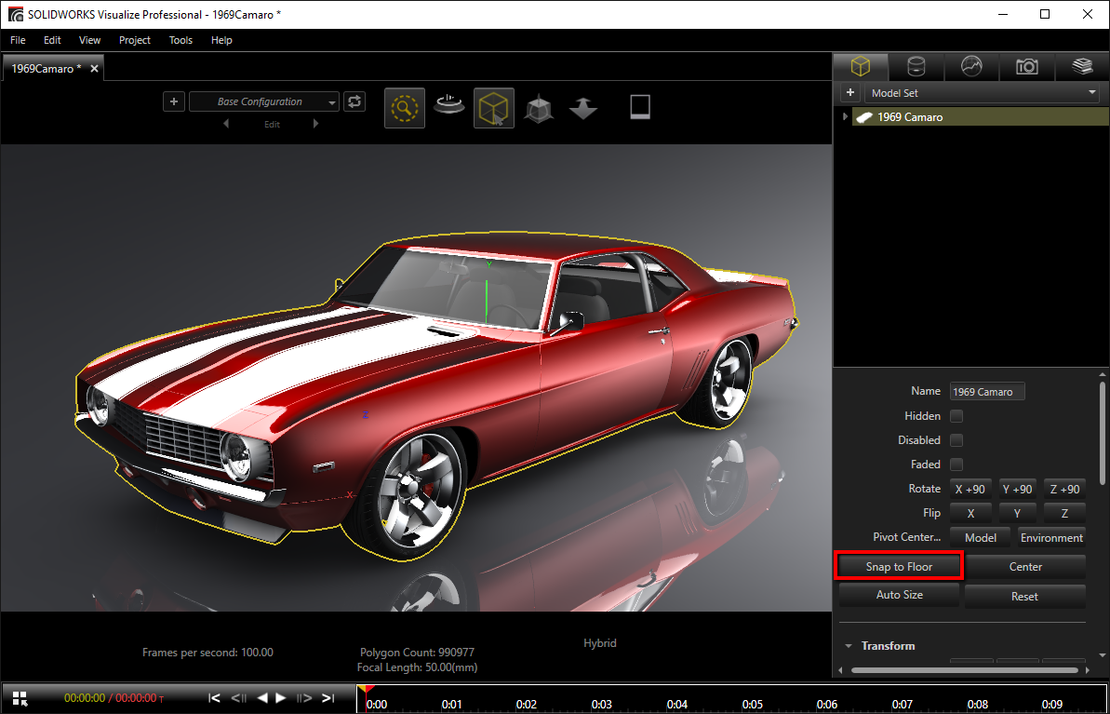Jump to start of animation
1110x714 pixels.
pyautogui.click(x=215, y=698)
